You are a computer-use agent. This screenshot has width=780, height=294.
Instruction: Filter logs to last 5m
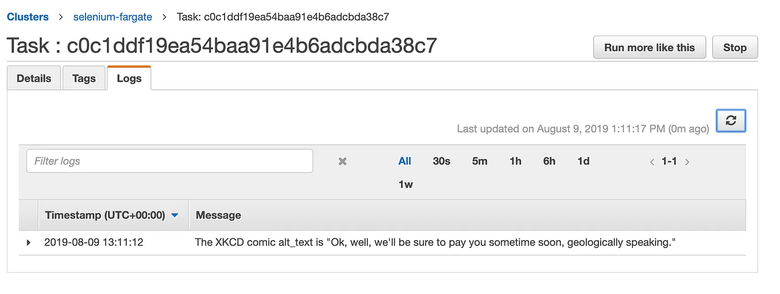(x=480, y=161)
